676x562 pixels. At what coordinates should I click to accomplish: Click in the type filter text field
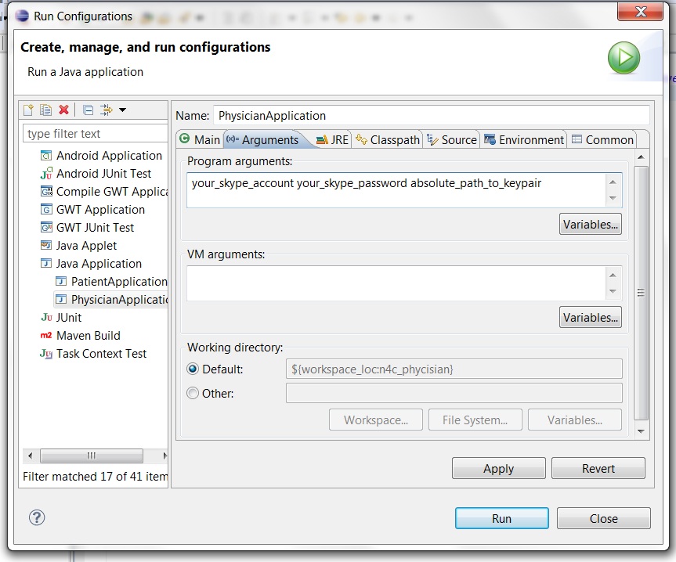[x=95, y=134]
